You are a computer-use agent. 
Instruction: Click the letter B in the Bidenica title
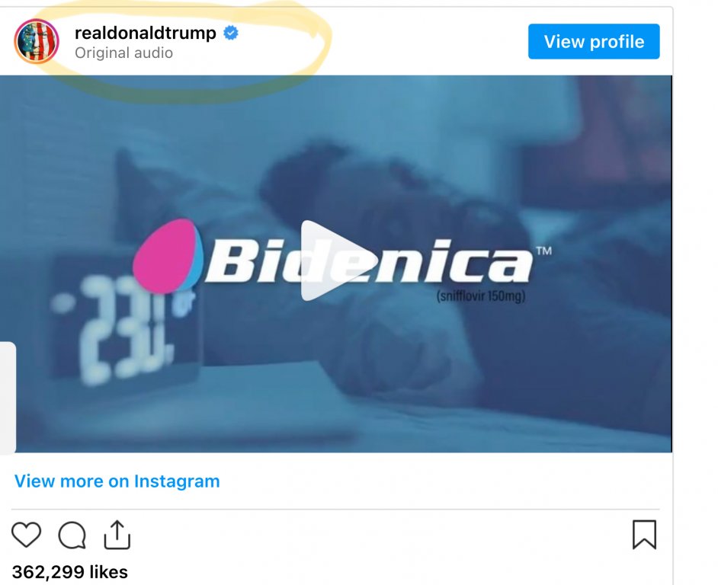[x=231, y=261]
